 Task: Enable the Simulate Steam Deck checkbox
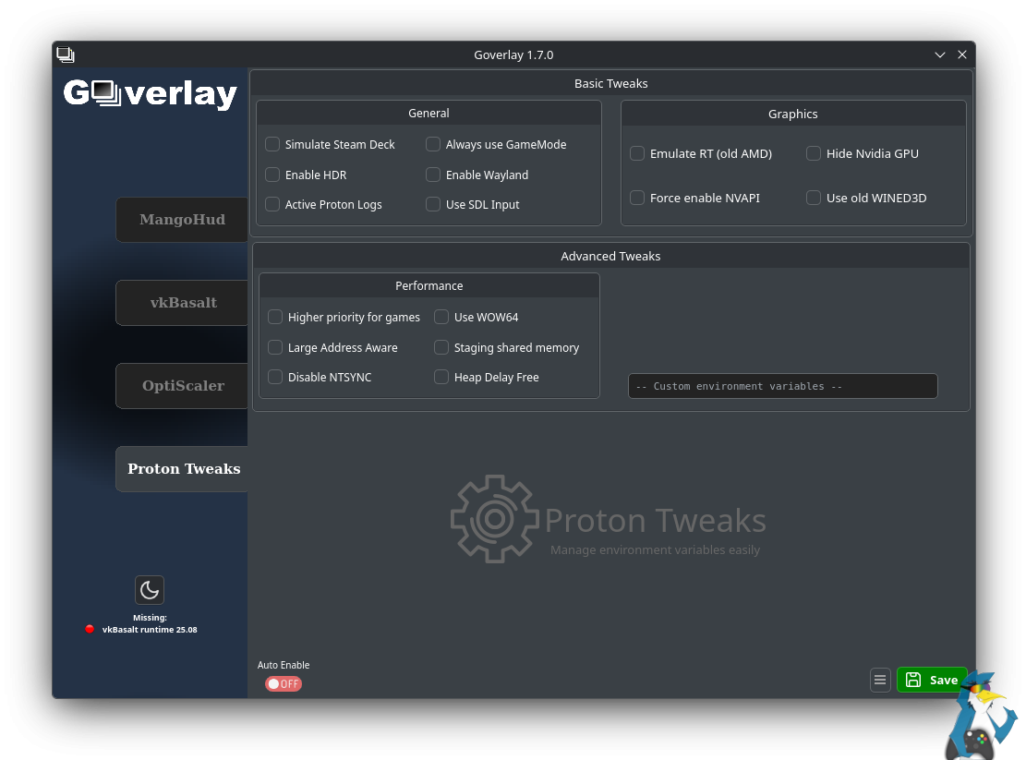click(x=272, y=144)
